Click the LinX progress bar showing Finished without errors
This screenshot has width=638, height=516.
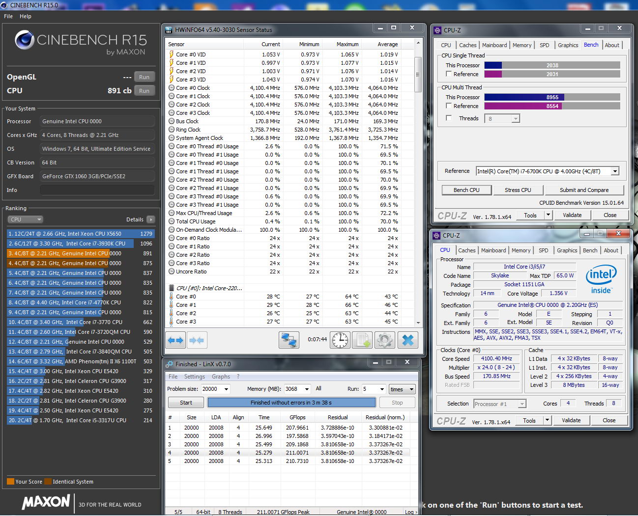point(291,403)
